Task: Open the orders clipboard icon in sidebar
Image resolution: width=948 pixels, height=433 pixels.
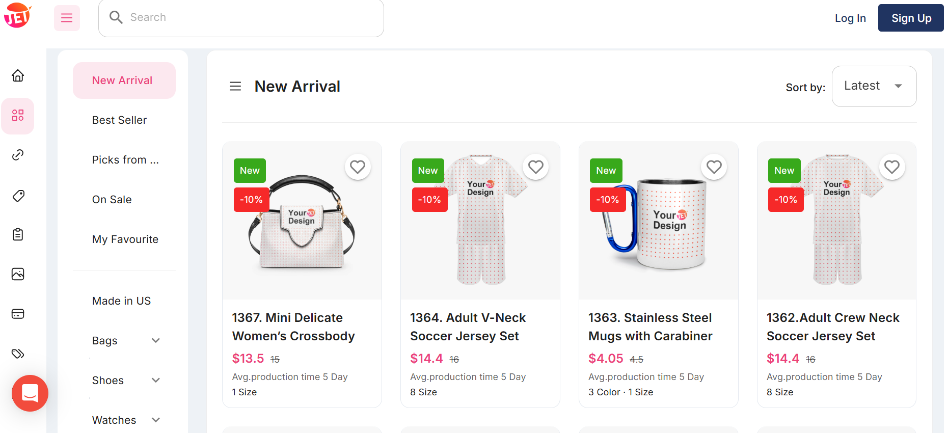Action: pyautogui.click(x=18, y=234)
